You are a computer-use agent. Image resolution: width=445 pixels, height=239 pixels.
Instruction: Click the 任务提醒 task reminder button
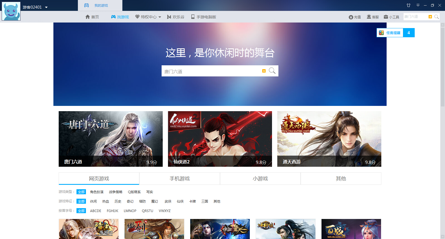coord(390,33)
